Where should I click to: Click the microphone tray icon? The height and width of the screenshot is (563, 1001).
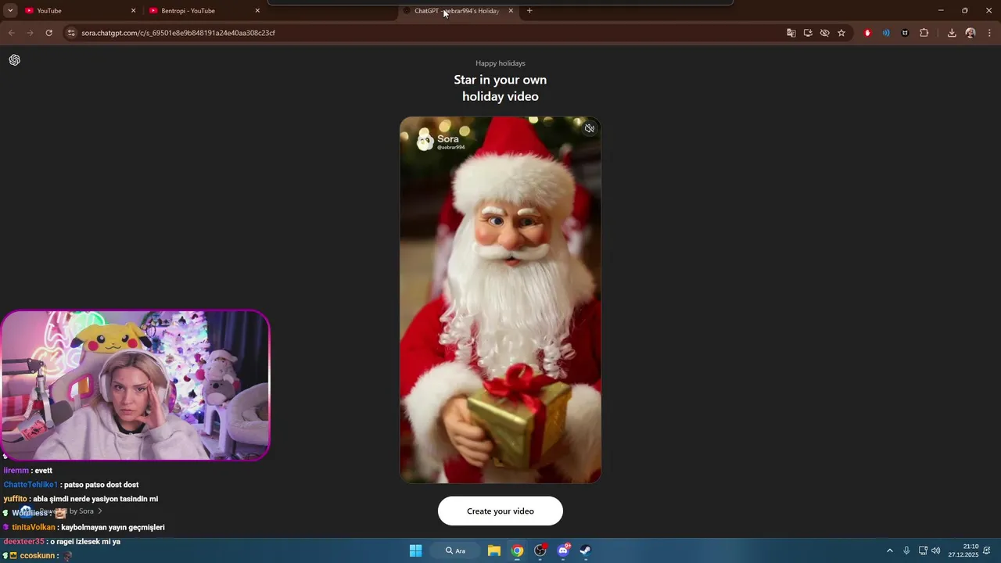click(x=906, y=550)
